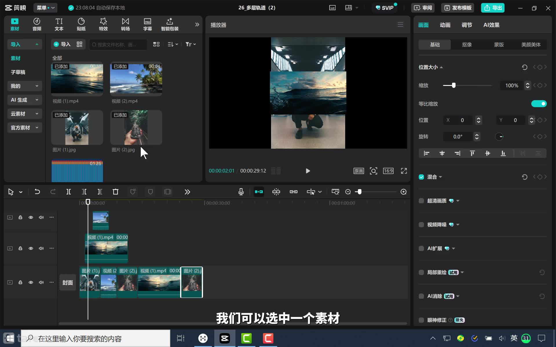Open the 转场 transitions panel

pos(125,24)
